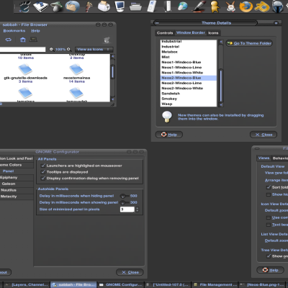The image size is (288, 288).
Task: Open the GNOME foot menu in the top dock
Action: pyautogui.click(x=24, y=6)
